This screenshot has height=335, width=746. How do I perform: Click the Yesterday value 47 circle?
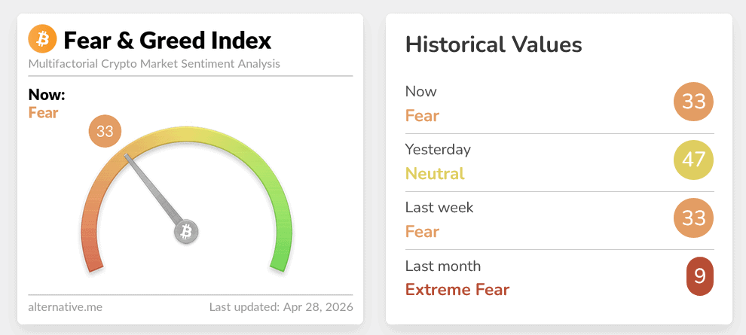pos(693,160)
